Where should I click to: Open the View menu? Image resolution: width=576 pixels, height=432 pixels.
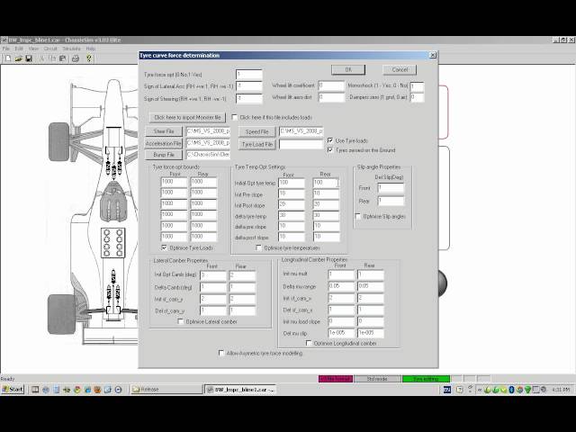click(33, 49)
